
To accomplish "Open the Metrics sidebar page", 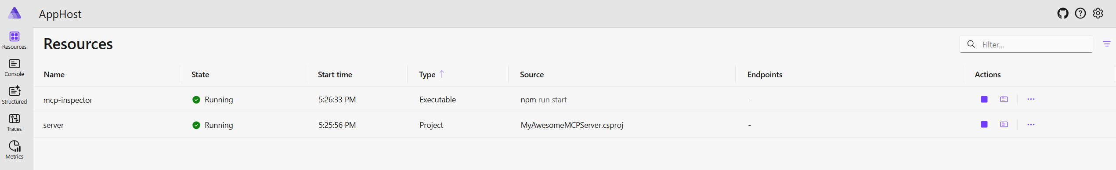I will tap(14, 150).
